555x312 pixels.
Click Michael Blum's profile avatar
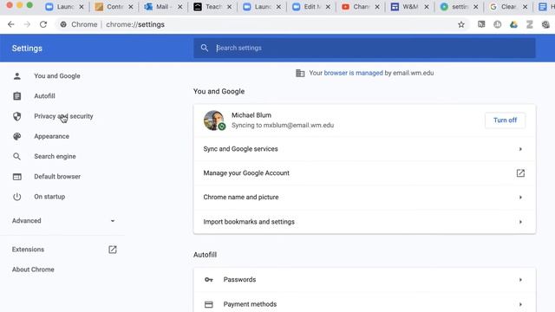214,120
